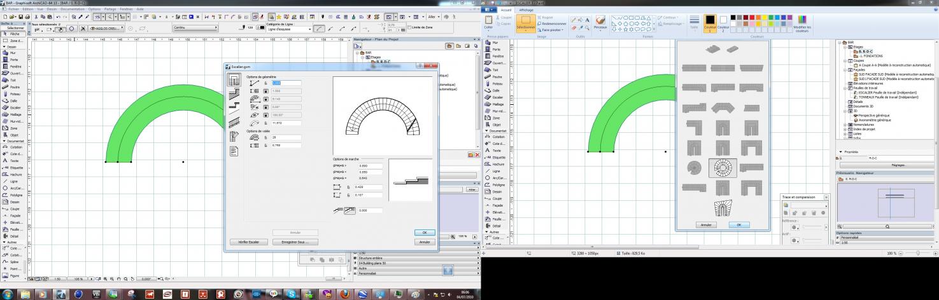Toggle lock beside the third geometry field
939x300 pixels.
tap(265, 99)
